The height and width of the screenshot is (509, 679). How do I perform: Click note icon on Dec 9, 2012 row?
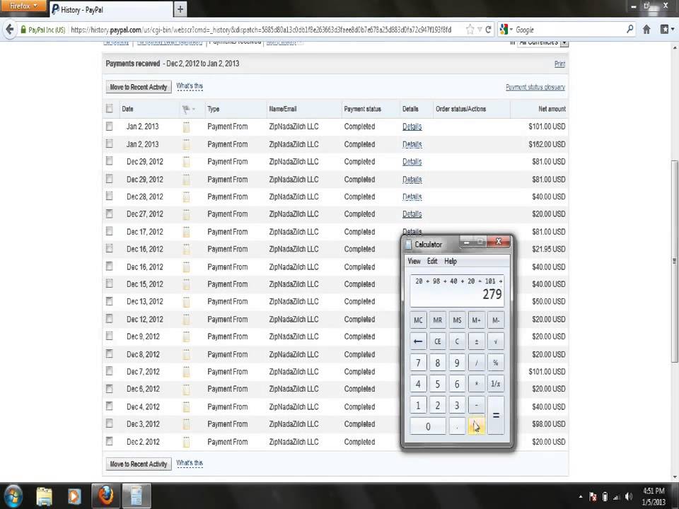click(x=186, y=337)
